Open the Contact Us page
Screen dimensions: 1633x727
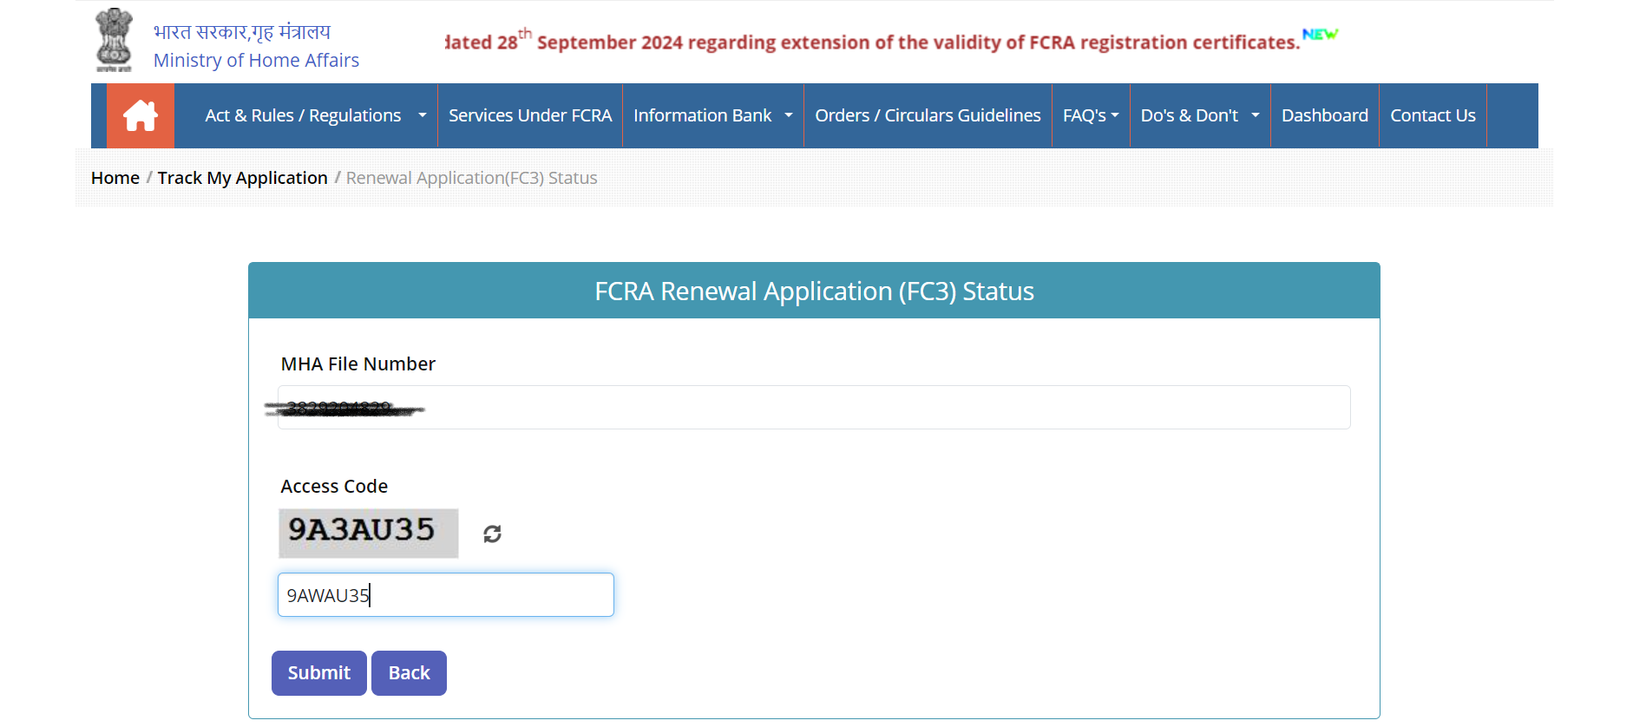(1432, 115)
